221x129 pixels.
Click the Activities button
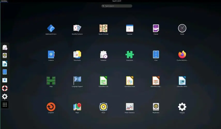[x=4, y=1]
